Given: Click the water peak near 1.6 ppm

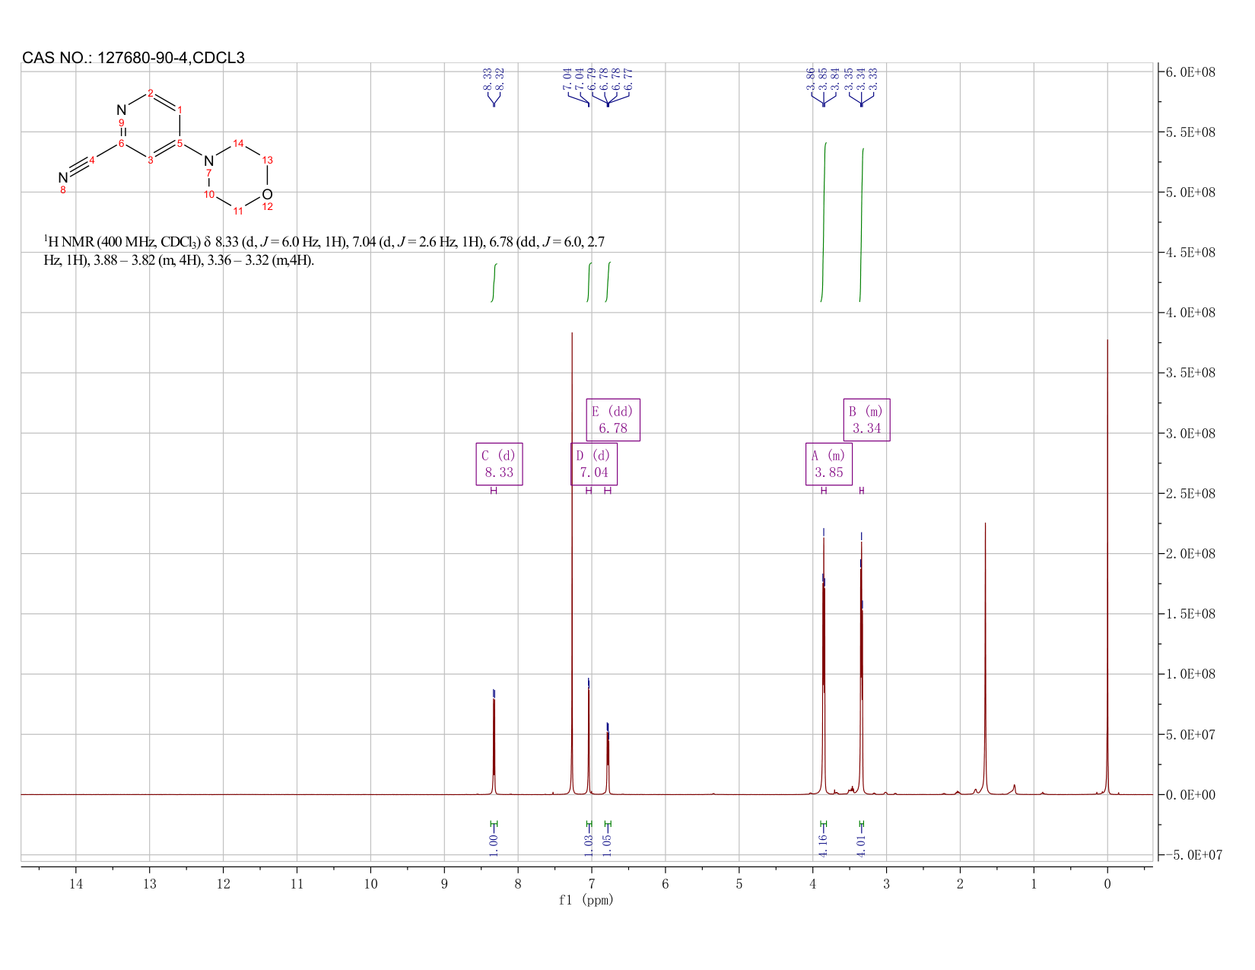Looking at the screenshot, I should coord(985,658).
